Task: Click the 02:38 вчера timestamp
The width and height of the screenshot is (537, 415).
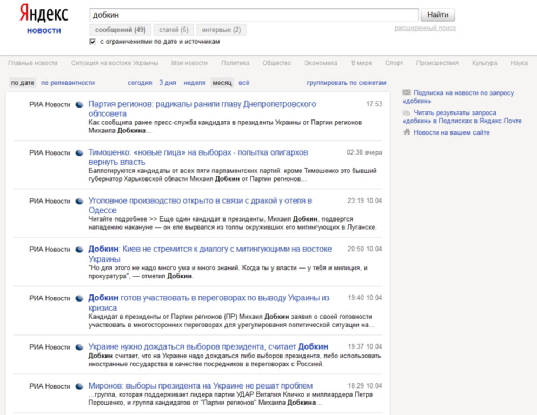Action: [x=364, y=152]
